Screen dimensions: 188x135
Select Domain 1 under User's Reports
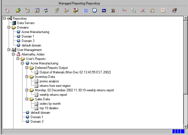[37, 117]
